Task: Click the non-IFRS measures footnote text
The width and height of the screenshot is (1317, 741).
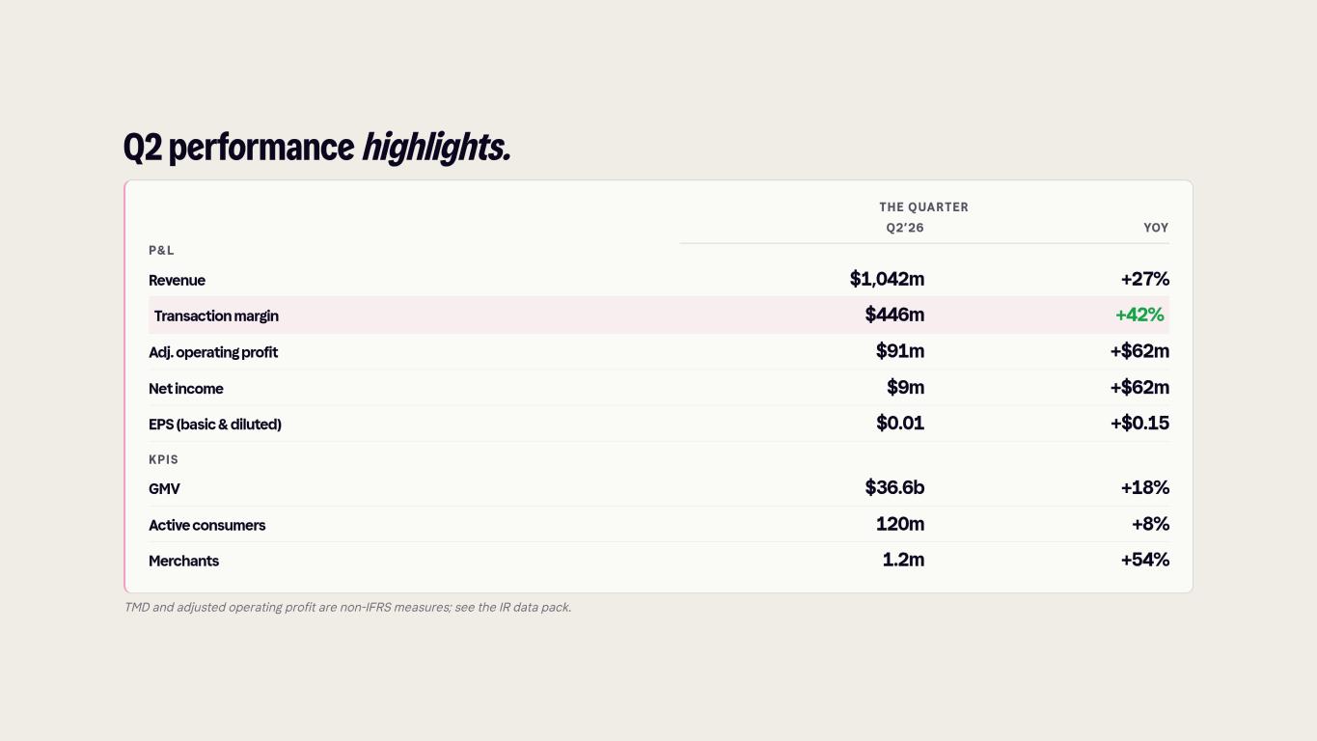Action: (x=347, y=607)
